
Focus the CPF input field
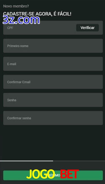click(40, 28)
